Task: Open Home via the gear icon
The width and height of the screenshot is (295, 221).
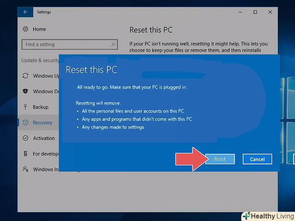Action: (x=26, y=29)
